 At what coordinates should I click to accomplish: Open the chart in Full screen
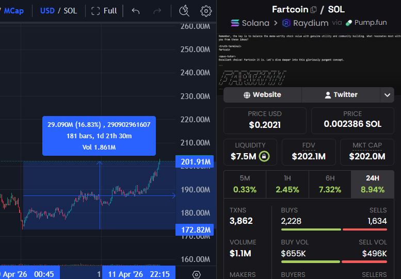coord(104,11)
